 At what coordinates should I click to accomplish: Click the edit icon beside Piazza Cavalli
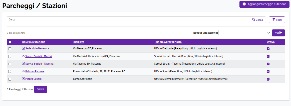(x=23, y=79)
